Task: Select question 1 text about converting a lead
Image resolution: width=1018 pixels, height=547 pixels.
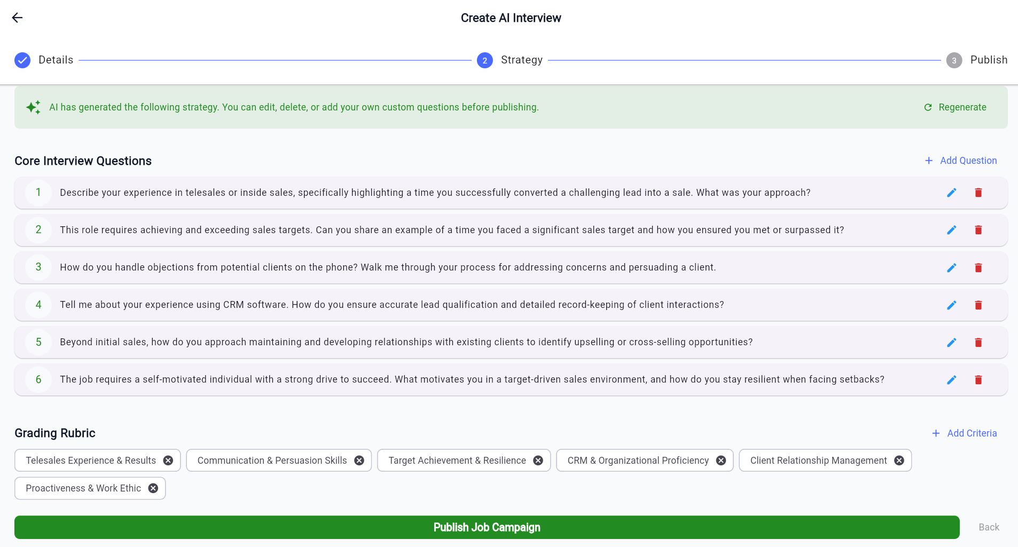Action: (435, 193)
